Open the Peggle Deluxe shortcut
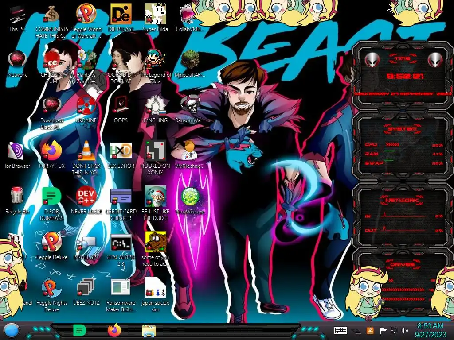 click(52, 246)
